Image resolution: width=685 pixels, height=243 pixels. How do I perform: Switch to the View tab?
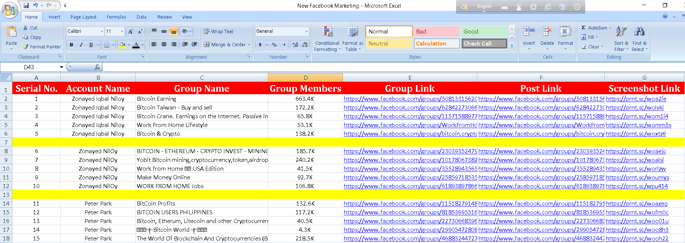pyautogui.click(x=187, y=17)
